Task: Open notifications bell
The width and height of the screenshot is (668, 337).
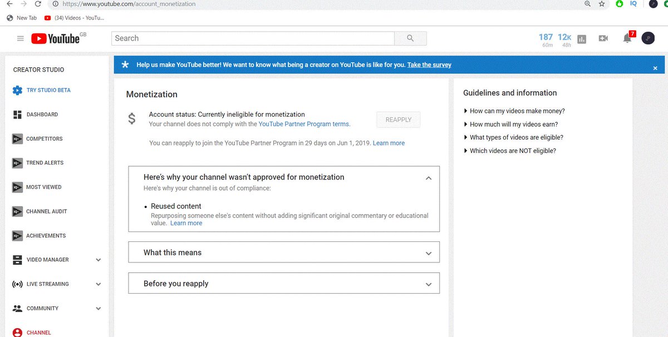Action: click(x=627, y=38)
